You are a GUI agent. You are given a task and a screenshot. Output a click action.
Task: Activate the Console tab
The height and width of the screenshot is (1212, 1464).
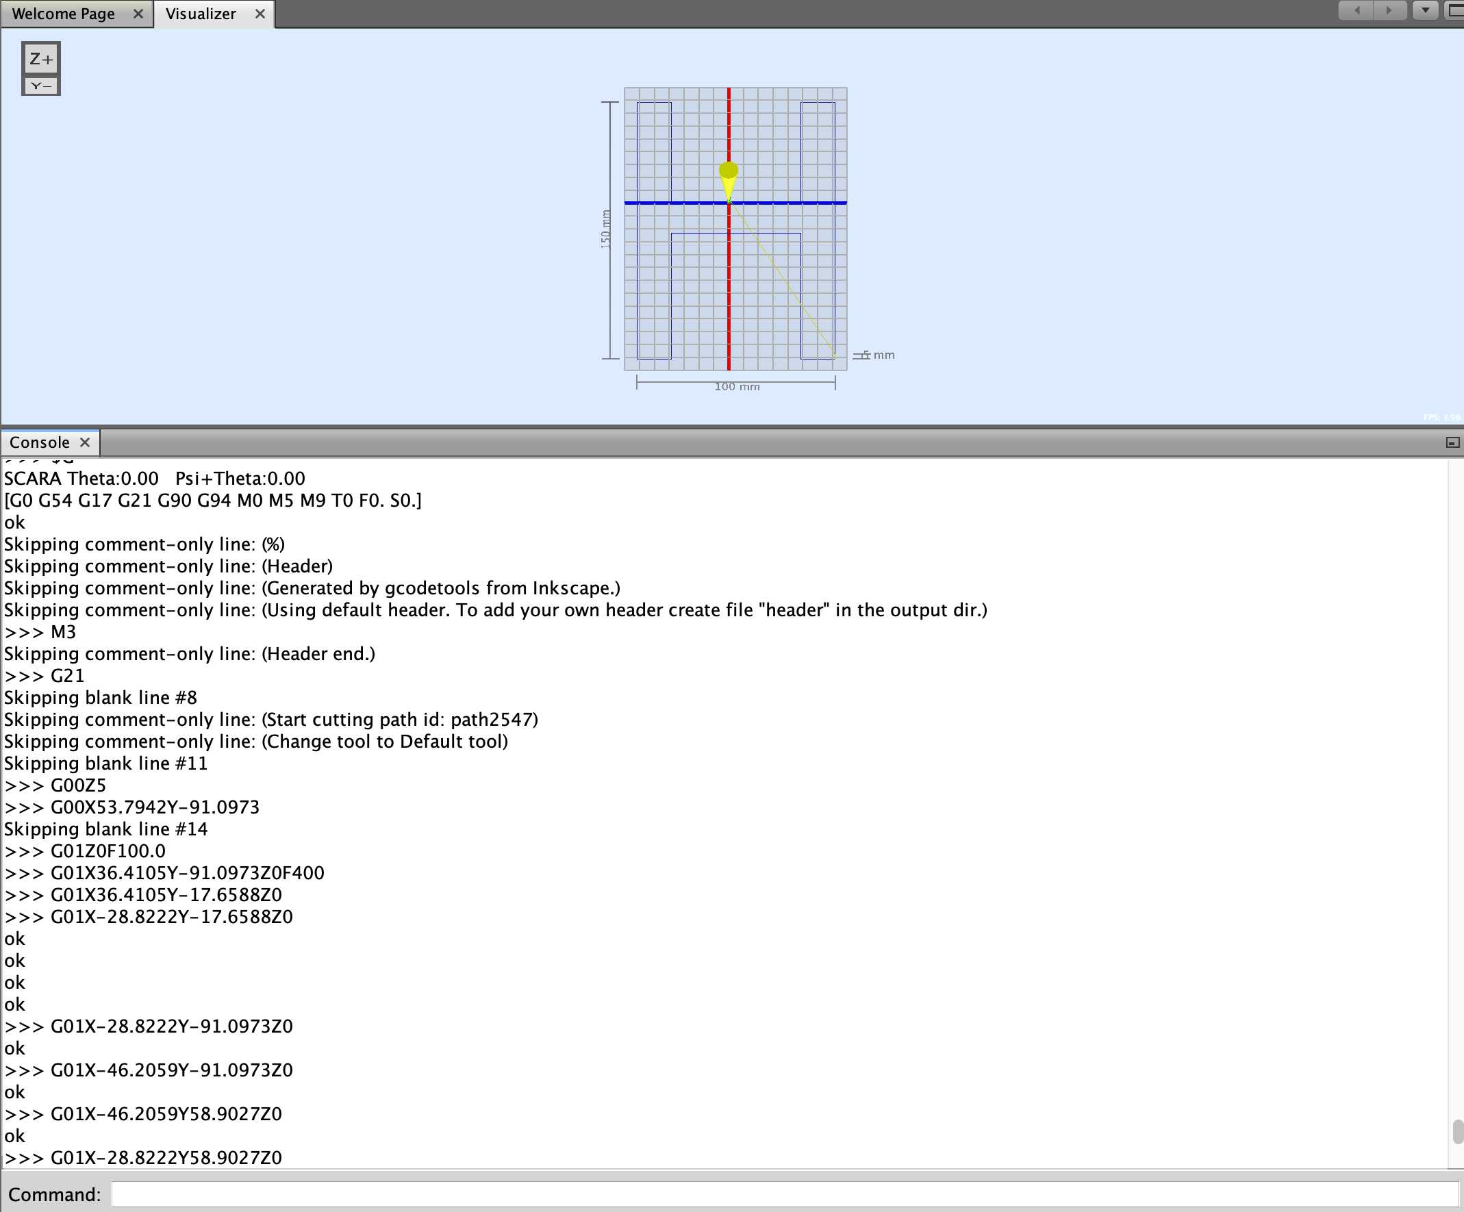click(x=40, y=442)
